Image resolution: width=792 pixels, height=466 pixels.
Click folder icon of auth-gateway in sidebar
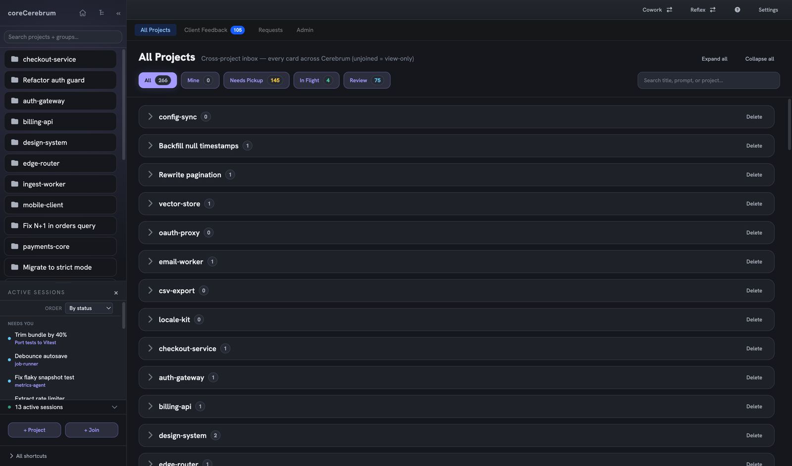[15, 101]
